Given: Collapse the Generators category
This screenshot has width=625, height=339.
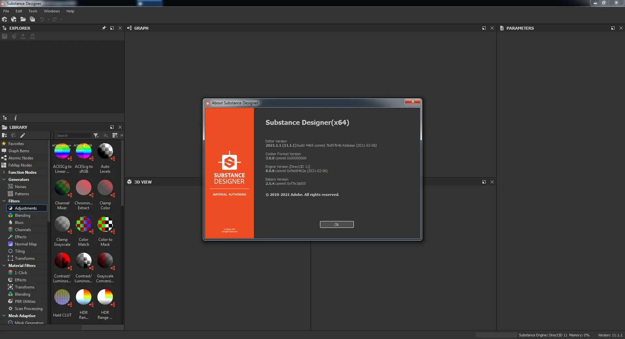Looking at the screenshot, I should (4, 180).
